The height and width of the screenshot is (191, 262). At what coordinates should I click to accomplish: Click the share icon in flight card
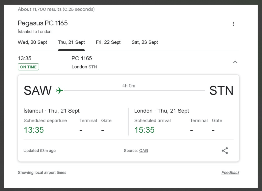click(x=225, y=151)
